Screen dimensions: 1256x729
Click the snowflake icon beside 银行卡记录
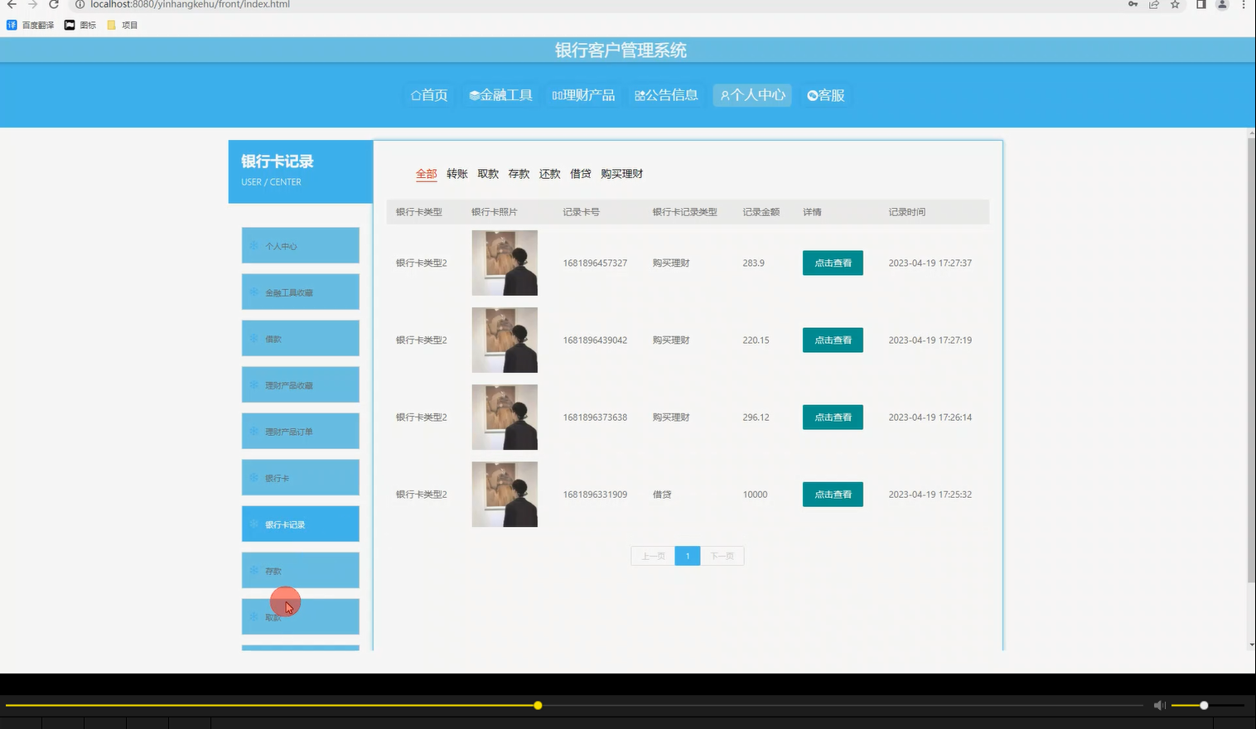[x=253, y=524]
